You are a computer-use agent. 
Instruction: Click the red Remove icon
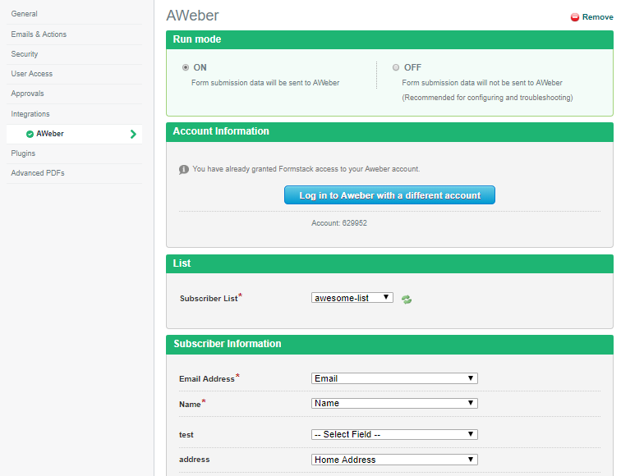(575, 17)
